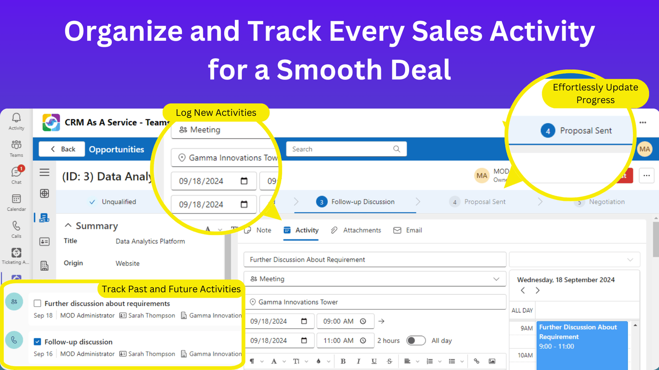Toggle bold formatting
The width and height of the screenshot is (659, 370).
pos(343,361)
